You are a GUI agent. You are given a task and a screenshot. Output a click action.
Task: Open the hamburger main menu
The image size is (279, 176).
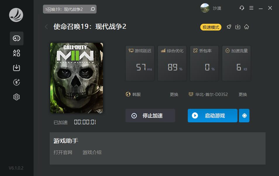[251, 8]
